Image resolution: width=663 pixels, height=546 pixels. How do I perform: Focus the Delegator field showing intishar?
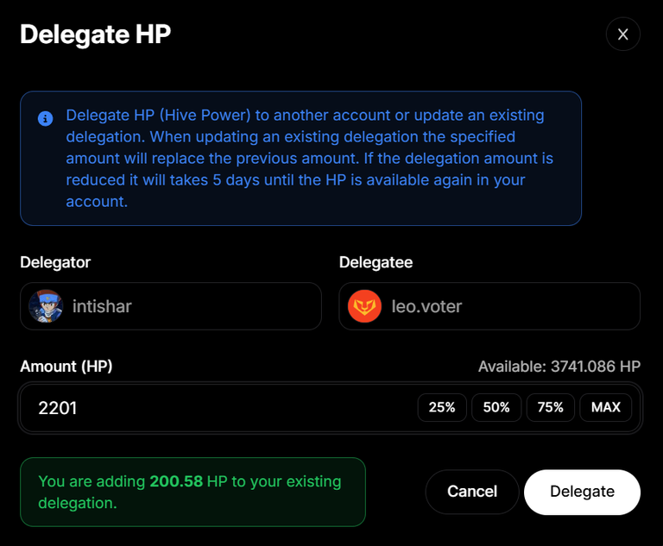point(171,306)
